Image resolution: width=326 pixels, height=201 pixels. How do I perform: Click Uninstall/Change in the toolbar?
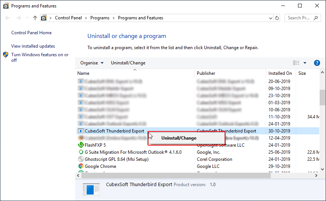[x=128, y=63]
